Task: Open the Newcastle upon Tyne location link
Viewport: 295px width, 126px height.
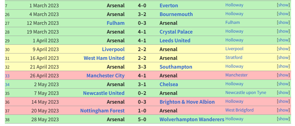Action: tap(245, 92)
